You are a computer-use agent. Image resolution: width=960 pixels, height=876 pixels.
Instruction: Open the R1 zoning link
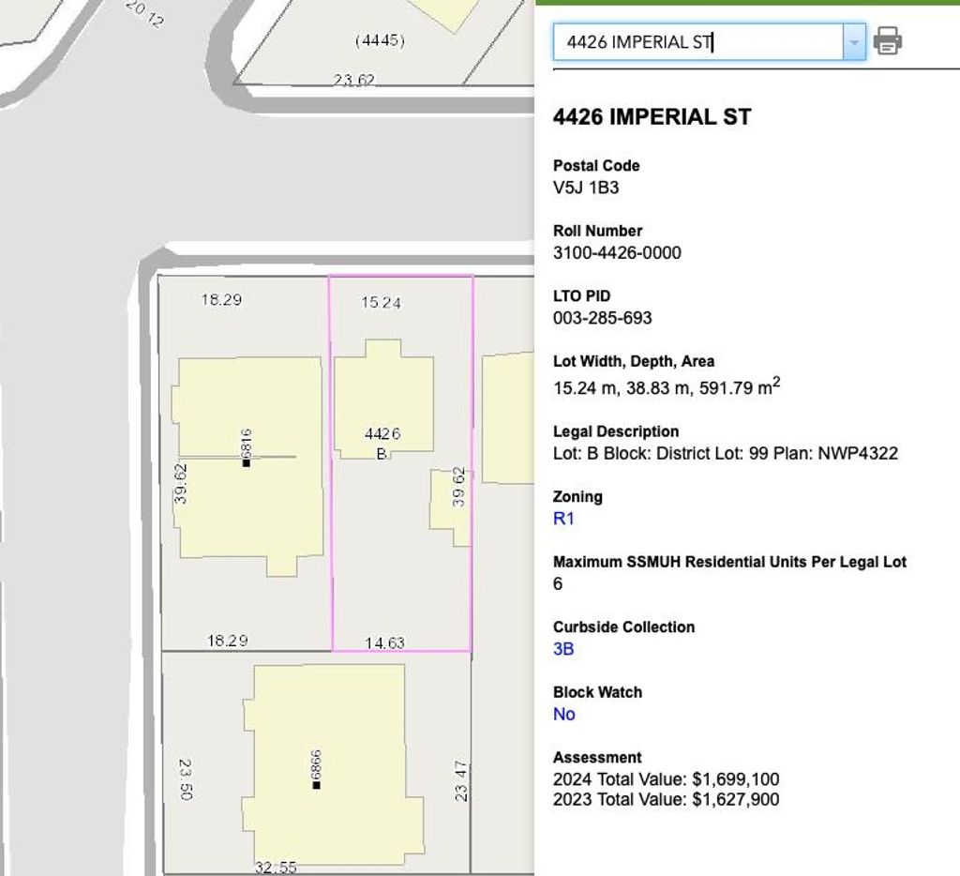click(563, 519)
